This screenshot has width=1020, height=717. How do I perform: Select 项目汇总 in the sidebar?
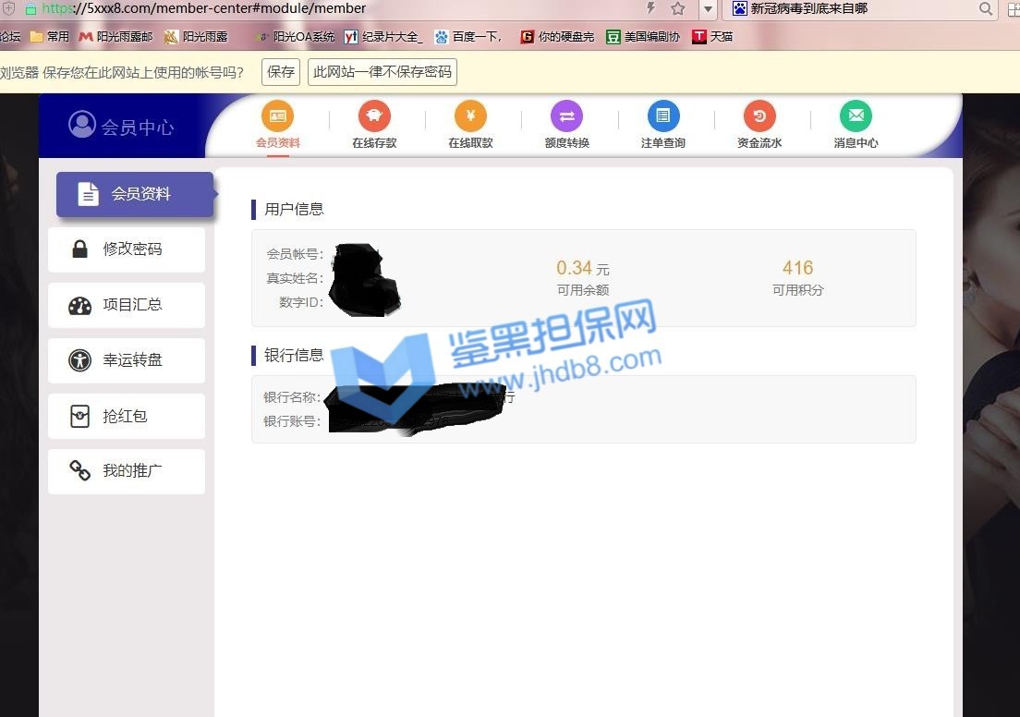point(127,305)
